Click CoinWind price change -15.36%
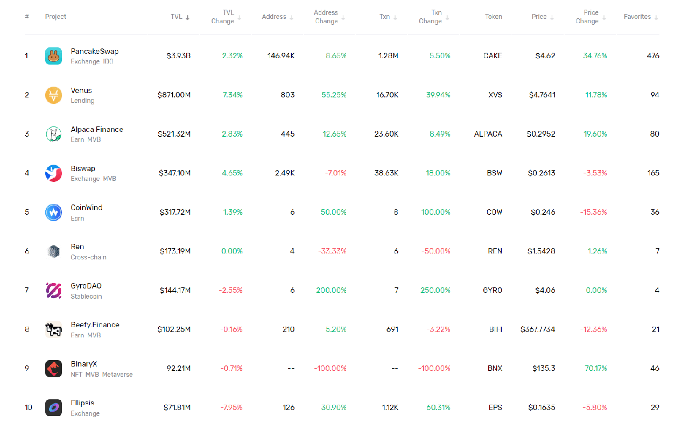 point(593,212)
